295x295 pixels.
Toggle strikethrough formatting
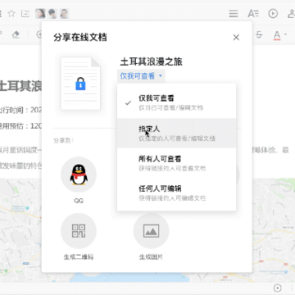(259, 34)
